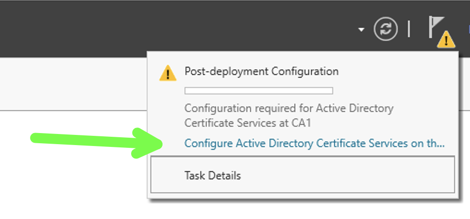
Task: Click the white content area below the divider line
Action: coord(73,180)
